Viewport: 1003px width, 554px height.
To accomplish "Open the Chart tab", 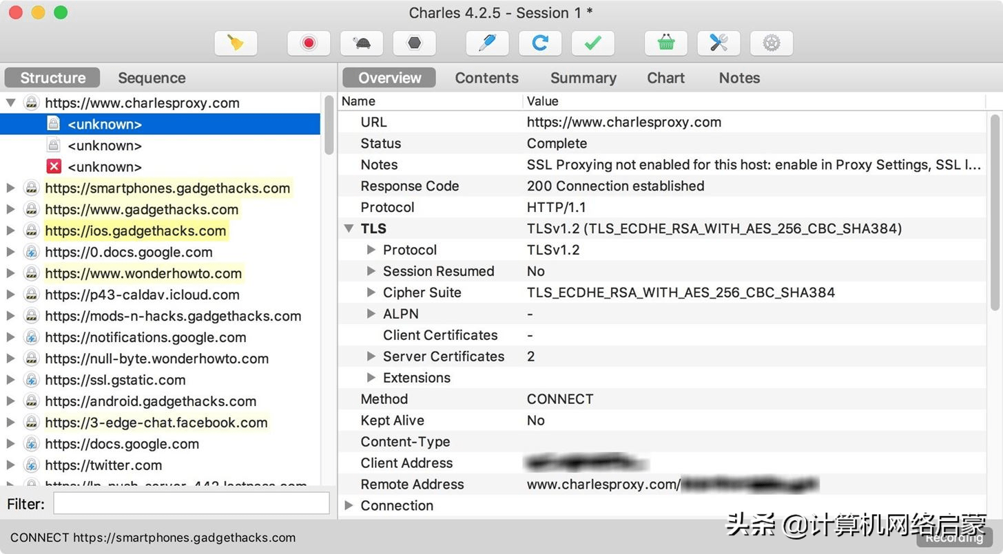I will click(x=665, y=78).
